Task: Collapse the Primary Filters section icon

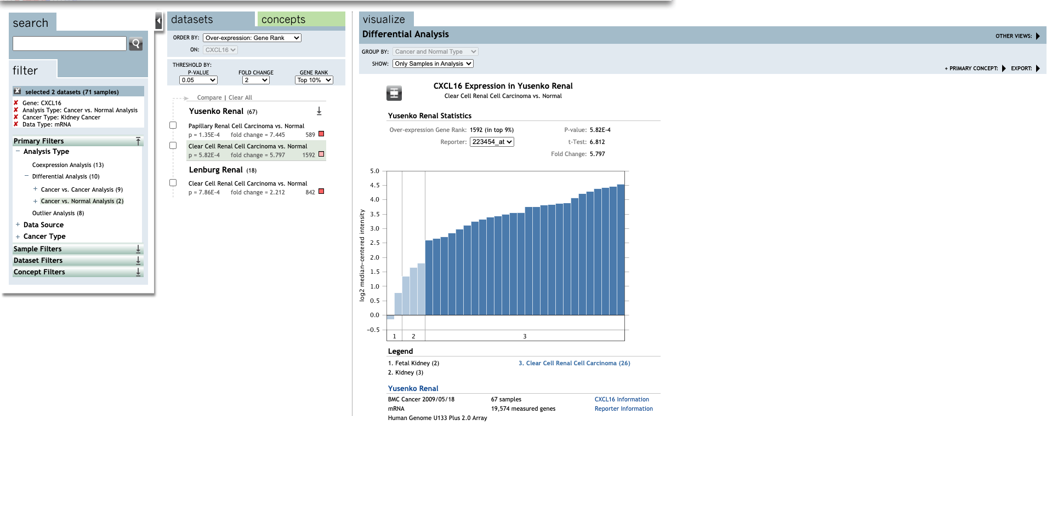Action: [138, 141]
